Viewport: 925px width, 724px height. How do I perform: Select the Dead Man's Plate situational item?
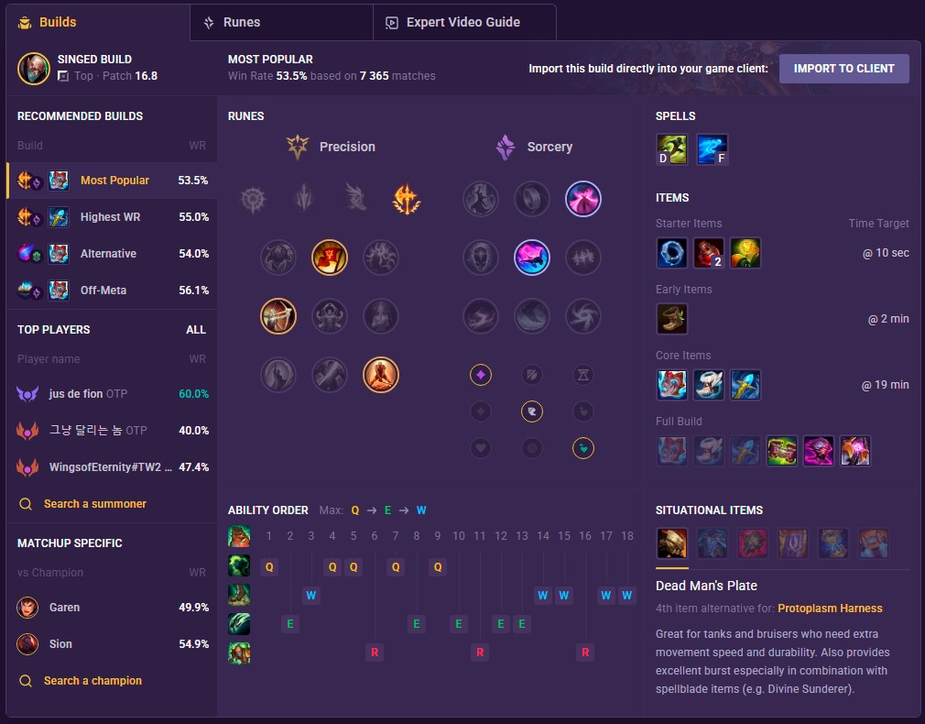(672, 543)
